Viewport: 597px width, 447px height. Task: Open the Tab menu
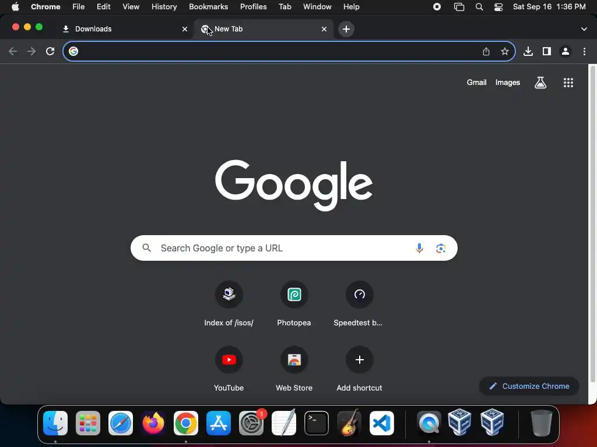(285, 7)
